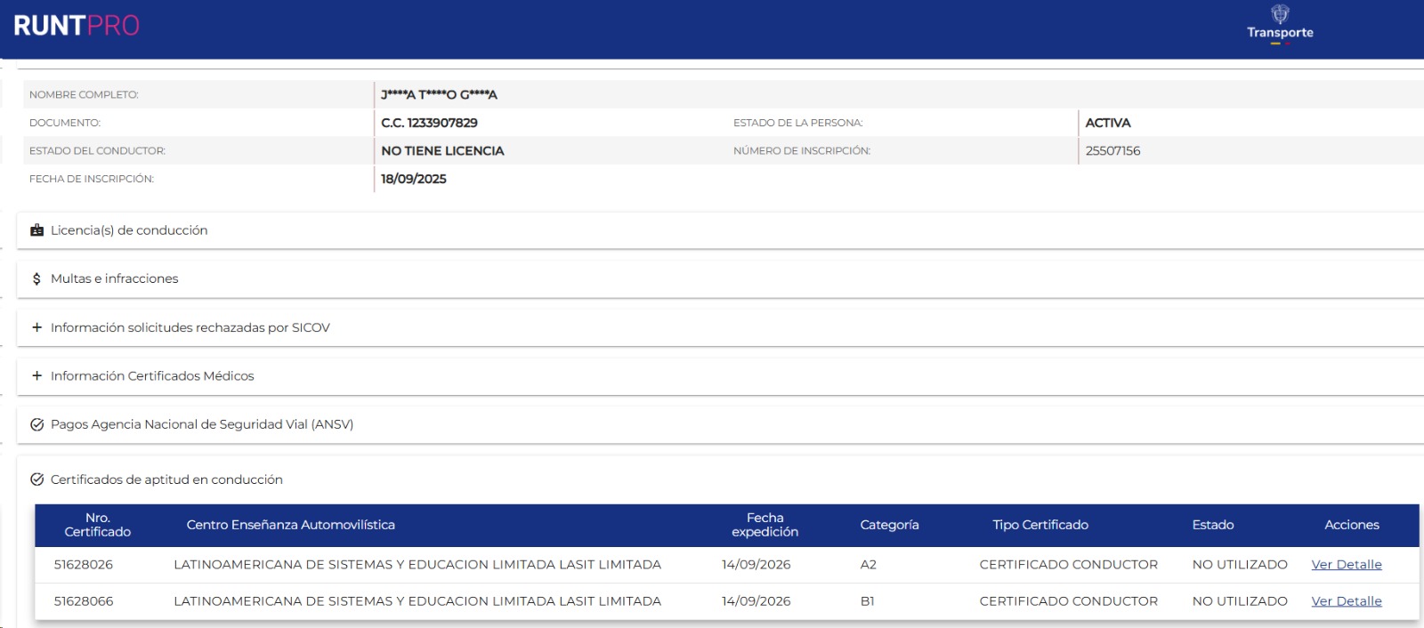The image size is (1424, 628).
Task: Expand the Multas e infracciones panel
Action: [x=719, y=279]
